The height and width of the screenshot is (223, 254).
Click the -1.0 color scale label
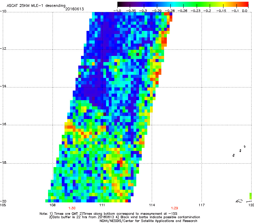tap(117, 11)
